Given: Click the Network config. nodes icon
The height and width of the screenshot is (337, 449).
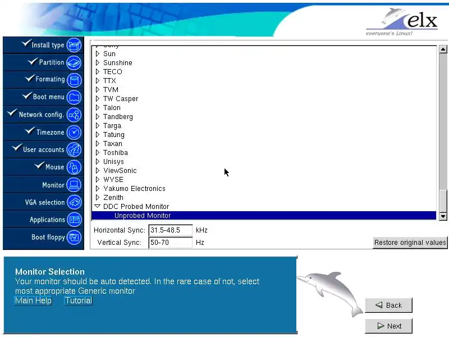Looking at the screenshot, I should (74, 115).
